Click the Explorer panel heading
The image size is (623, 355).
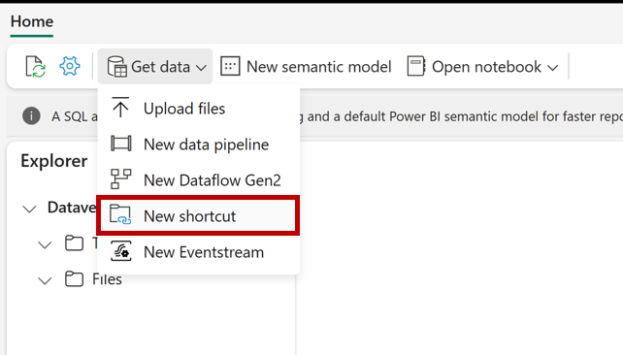pyautogui.click(x=54, y=161)
